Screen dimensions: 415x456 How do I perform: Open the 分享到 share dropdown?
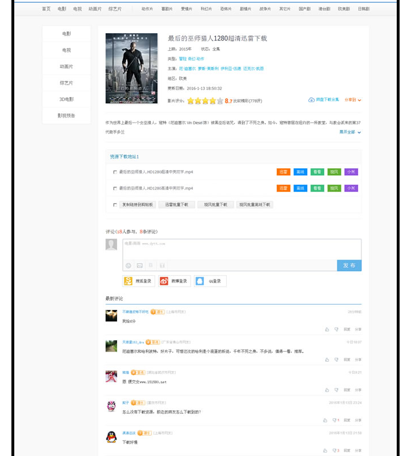click(x=352, y=100)
